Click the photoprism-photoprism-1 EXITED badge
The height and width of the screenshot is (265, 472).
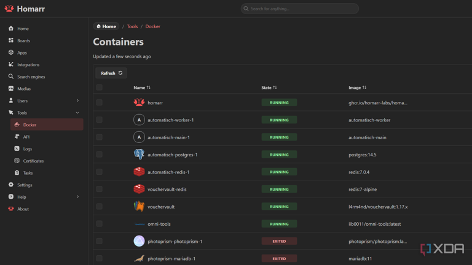(x=279, y=241)
